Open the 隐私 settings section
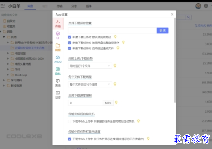The image size is (212, 149). coord(58,71)
